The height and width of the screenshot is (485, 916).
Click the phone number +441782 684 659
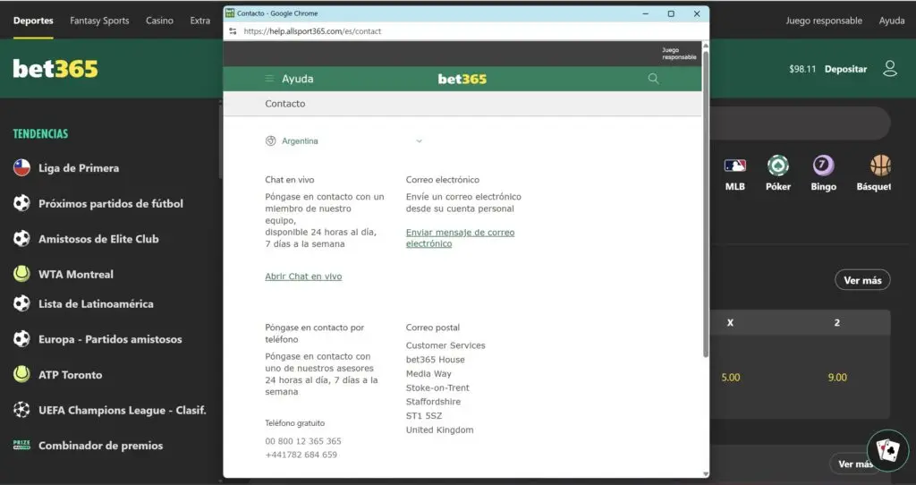pos(301,455)
